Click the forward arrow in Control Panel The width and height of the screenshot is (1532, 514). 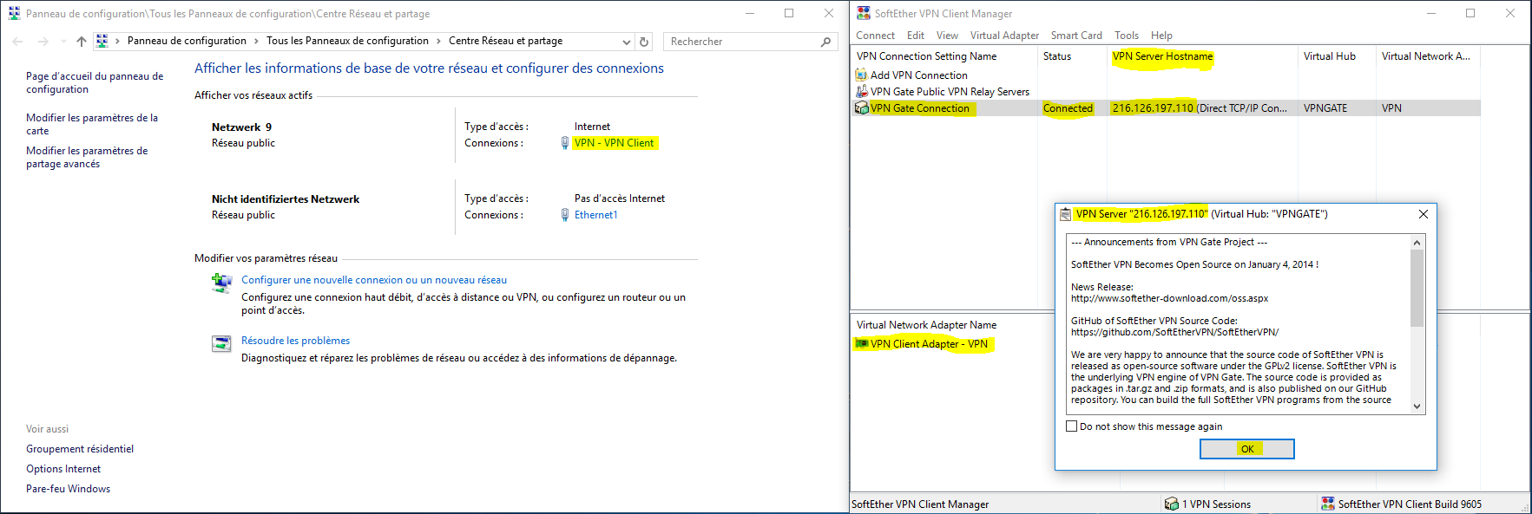43,42
